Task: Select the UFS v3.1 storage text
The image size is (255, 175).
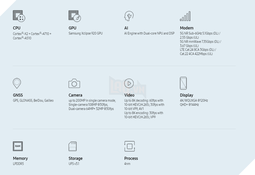Action: click(x=74, y=164)
